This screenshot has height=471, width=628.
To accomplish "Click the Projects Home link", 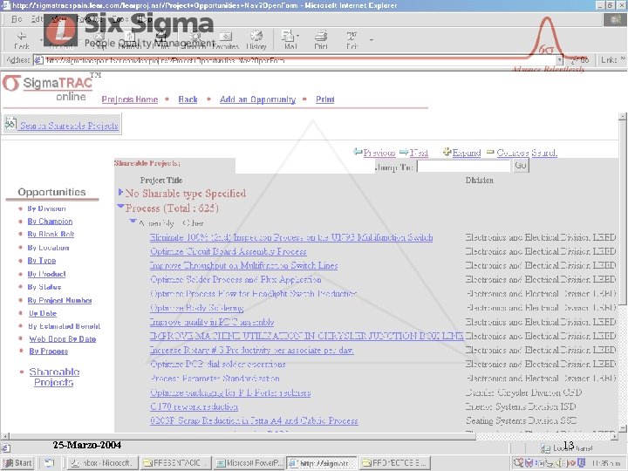I will pos(130,99).
